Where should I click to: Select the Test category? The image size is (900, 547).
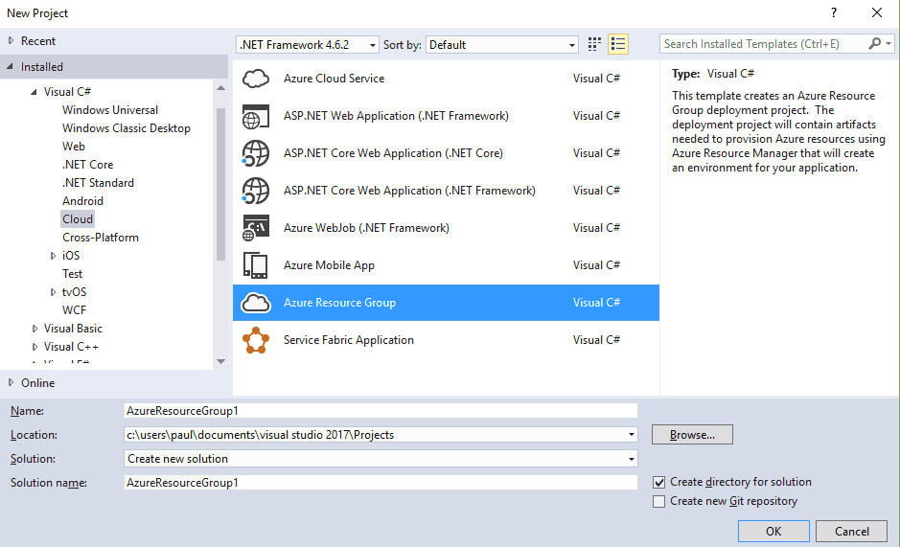[x=72, y=274]
